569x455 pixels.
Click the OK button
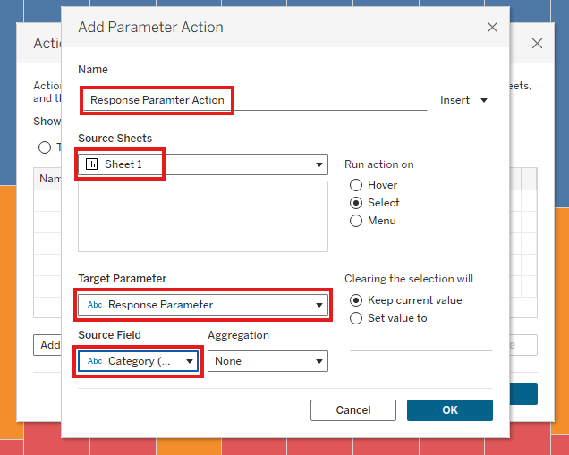[450, 410]
